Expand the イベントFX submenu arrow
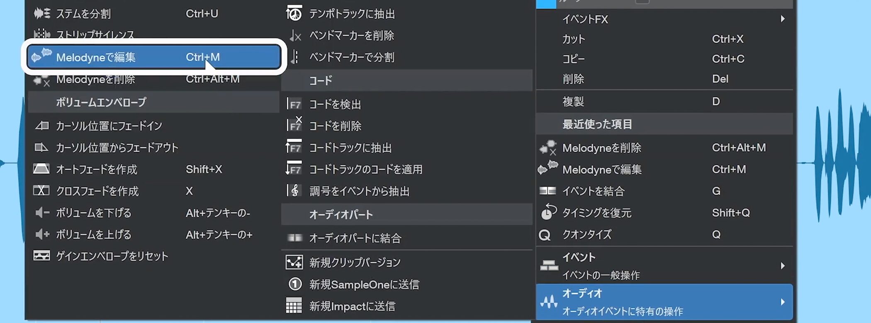The height and width of the screenshot is (323, 871). [782, 19]
